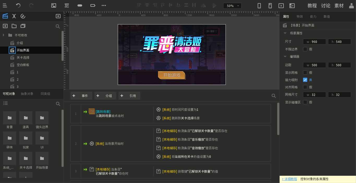This screenshot has width=356, height=183.
Task: Enable the 显示碰撞区 checkbox
Action: coord(305,102)
